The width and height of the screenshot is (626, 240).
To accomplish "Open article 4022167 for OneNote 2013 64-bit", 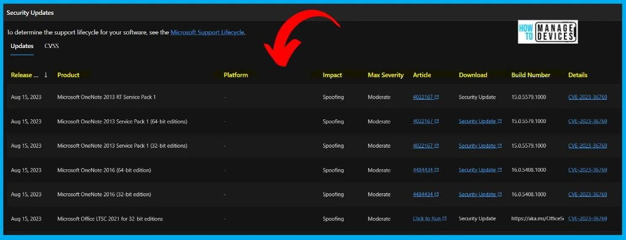I will [425, 121].
